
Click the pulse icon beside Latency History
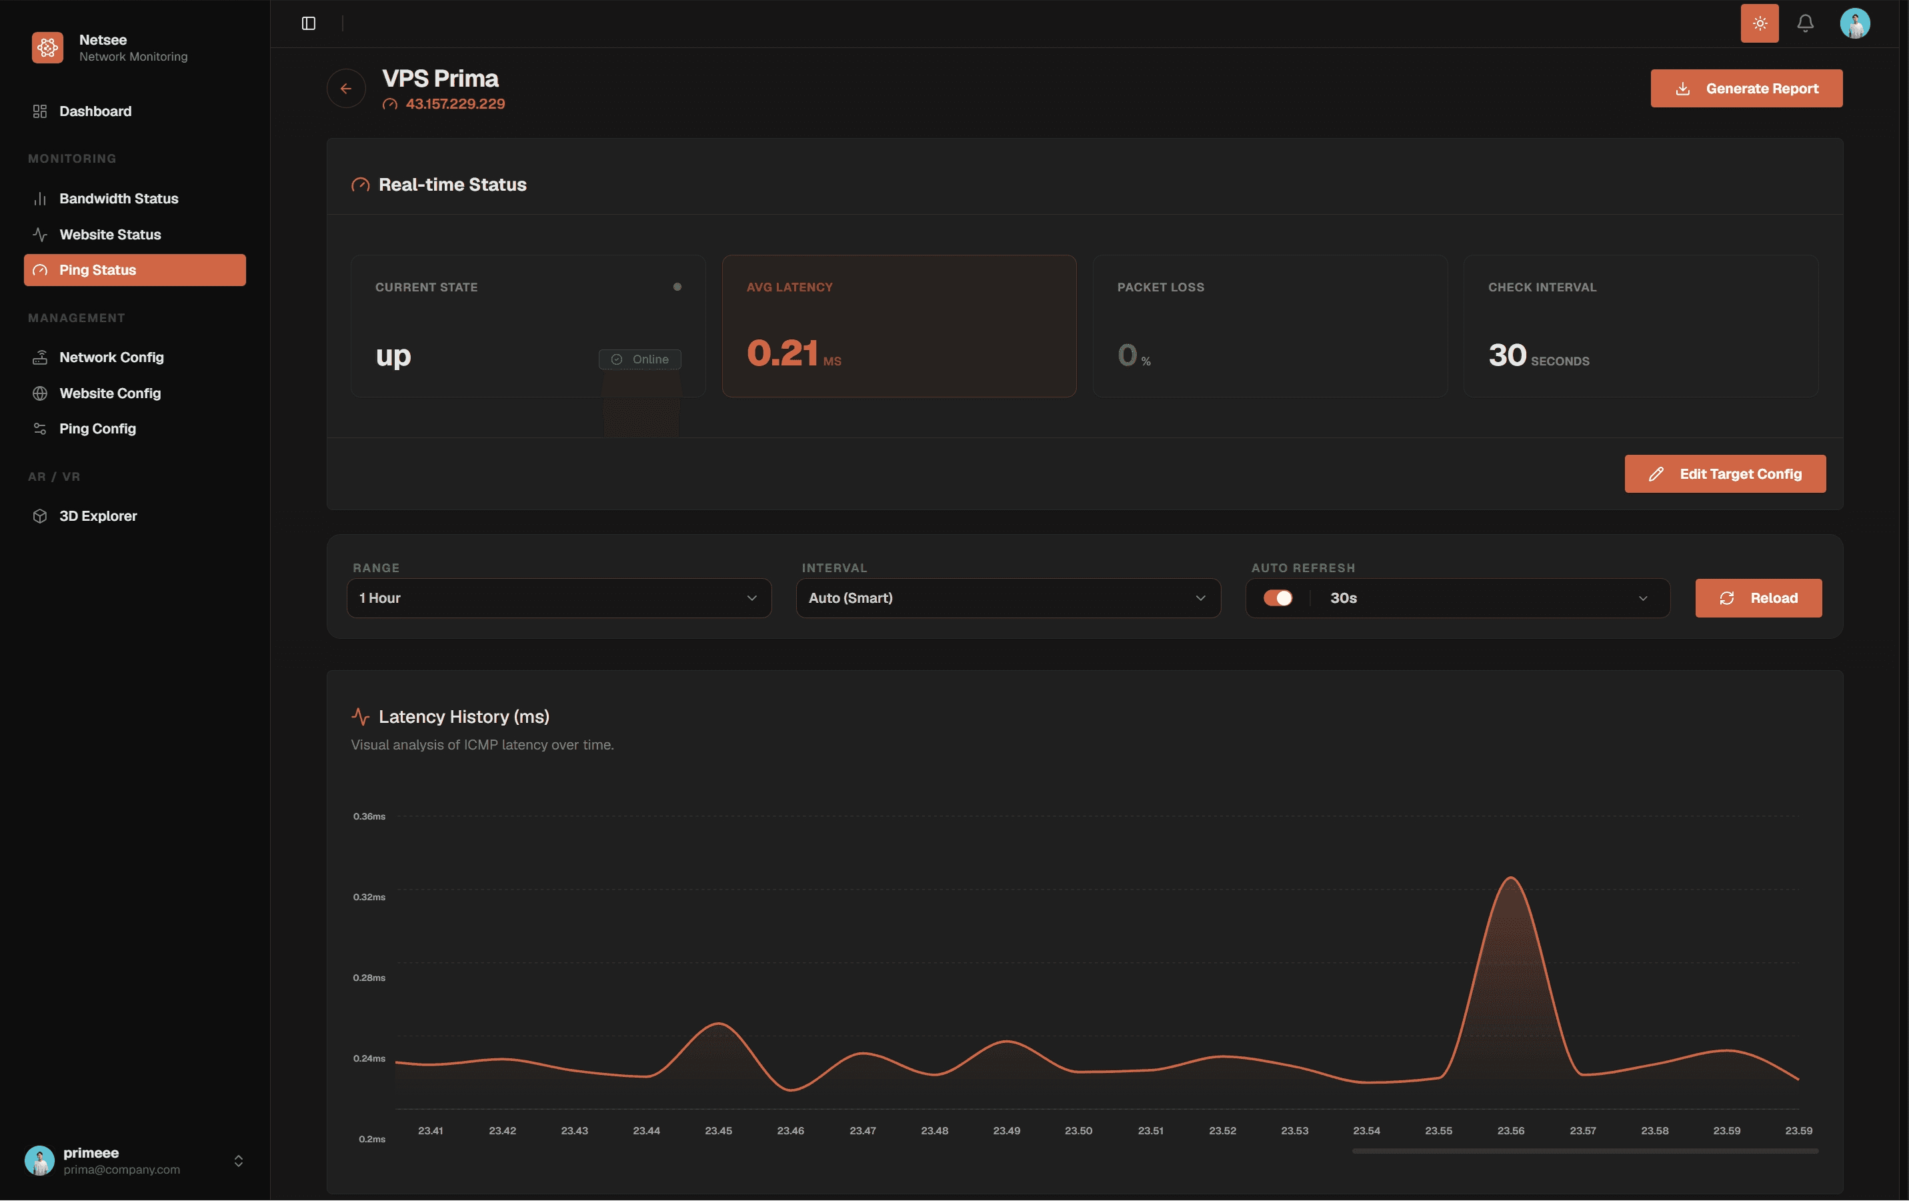click(x=361, y=717)
